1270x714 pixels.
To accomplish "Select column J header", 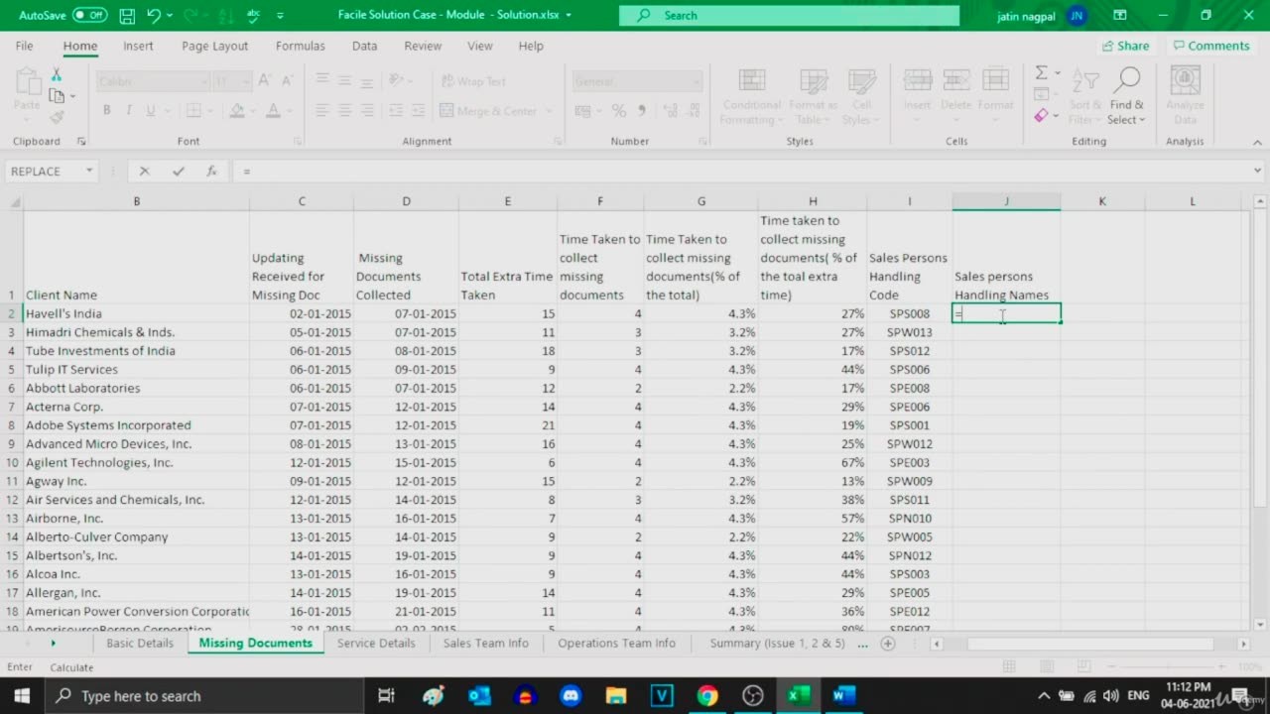I will click(1006, 201).
